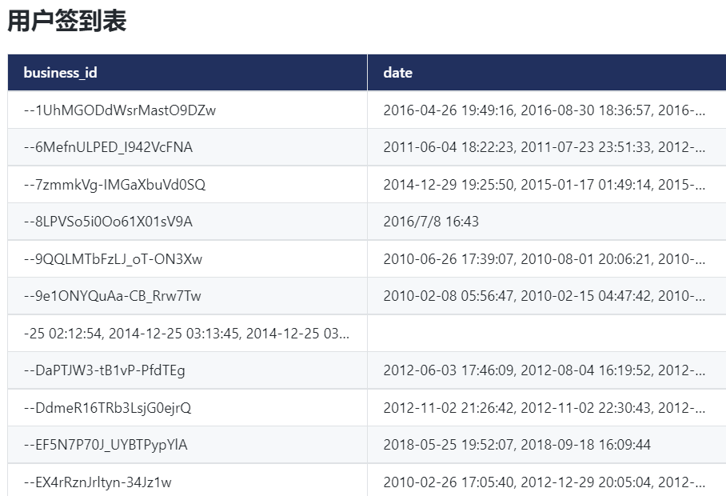Click date cell starting 2018-05-25 19:52:07
The height and width of the screenshot is (496, 726).
[x=517, y=445]
